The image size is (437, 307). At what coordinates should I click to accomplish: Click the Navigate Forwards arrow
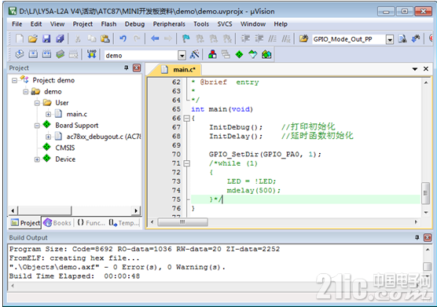point(167,38)
